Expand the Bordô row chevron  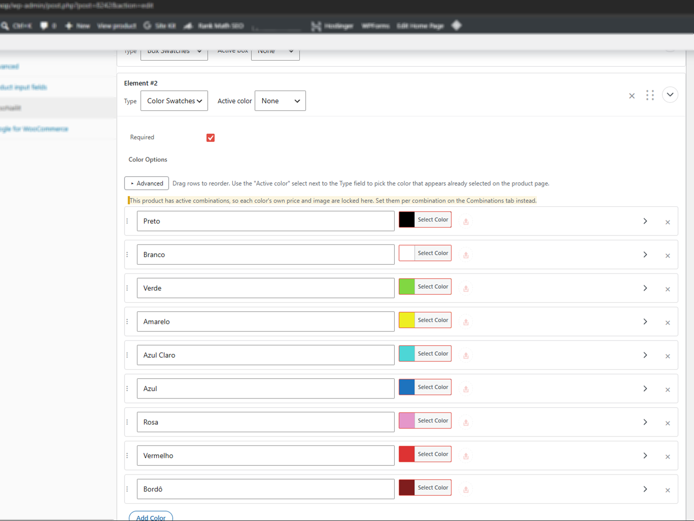(x=645, y=489)
